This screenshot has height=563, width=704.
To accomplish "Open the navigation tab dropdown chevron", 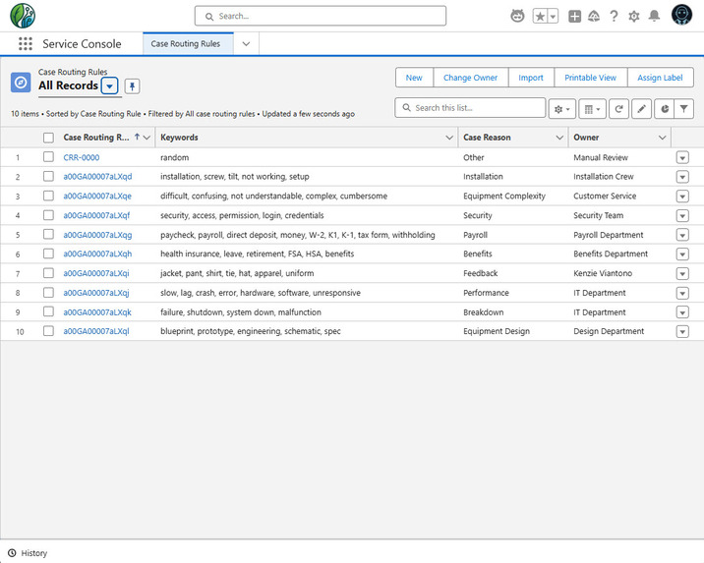I will pyautogui.click(x=246, y=44).
